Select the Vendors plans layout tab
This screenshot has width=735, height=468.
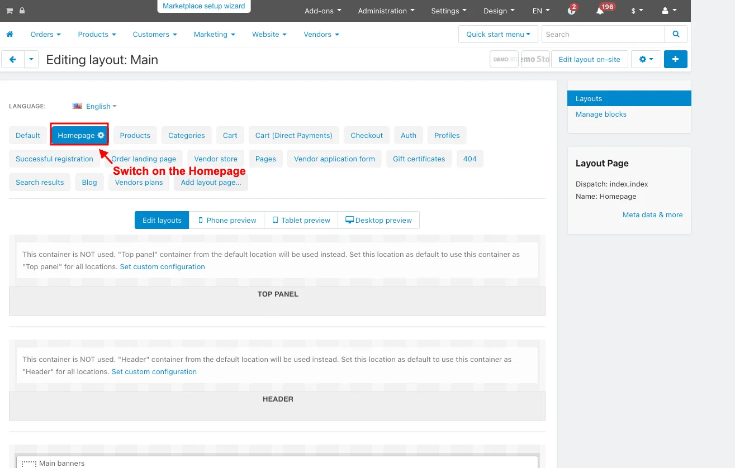[139, 182]
